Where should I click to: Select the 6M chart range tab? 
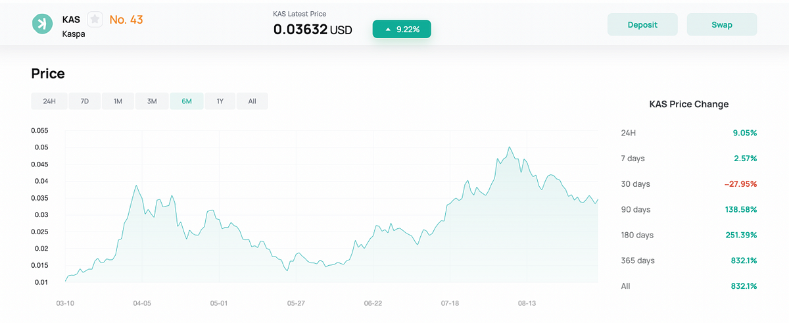coord(187,101)
